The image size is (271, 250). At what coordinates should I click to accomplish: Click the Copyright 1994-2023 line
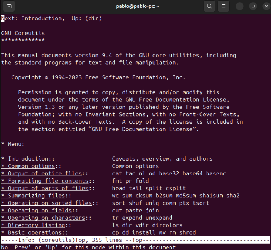(98, 77)
